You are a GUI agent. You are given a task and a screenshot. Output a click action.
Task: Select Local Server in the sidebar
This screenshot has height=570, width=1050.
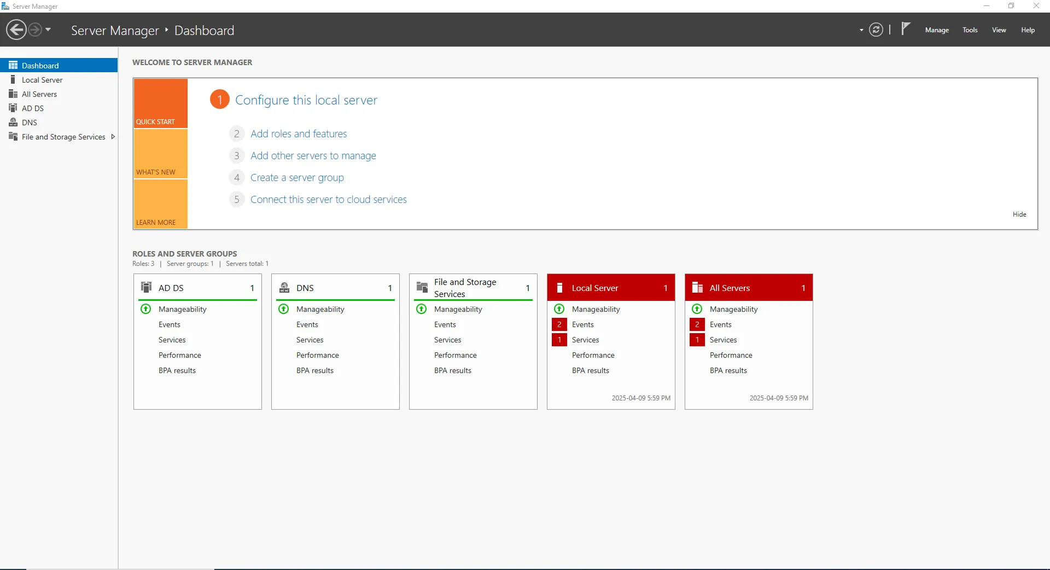coord(59,79)
